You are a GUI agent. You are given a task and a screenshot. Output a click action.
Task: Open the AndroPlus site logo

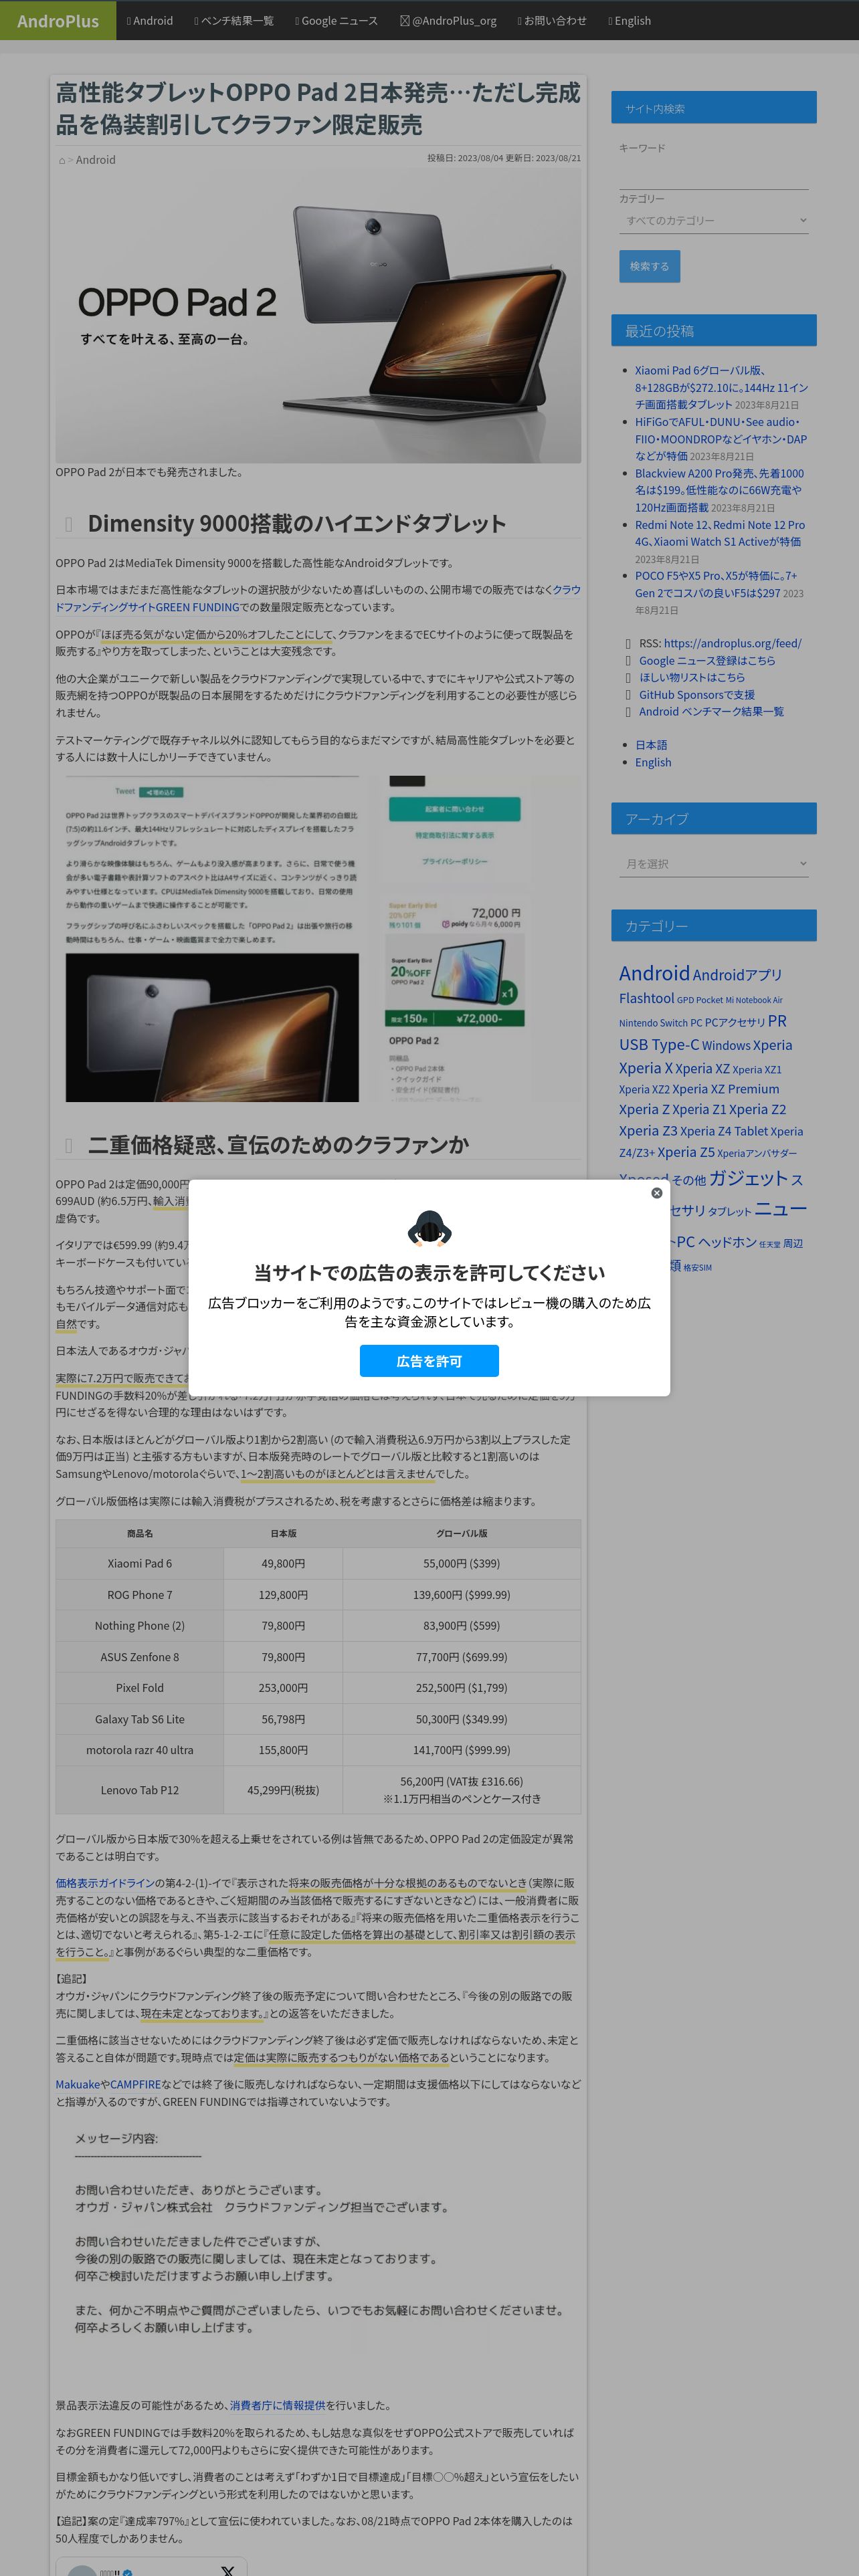58,20
